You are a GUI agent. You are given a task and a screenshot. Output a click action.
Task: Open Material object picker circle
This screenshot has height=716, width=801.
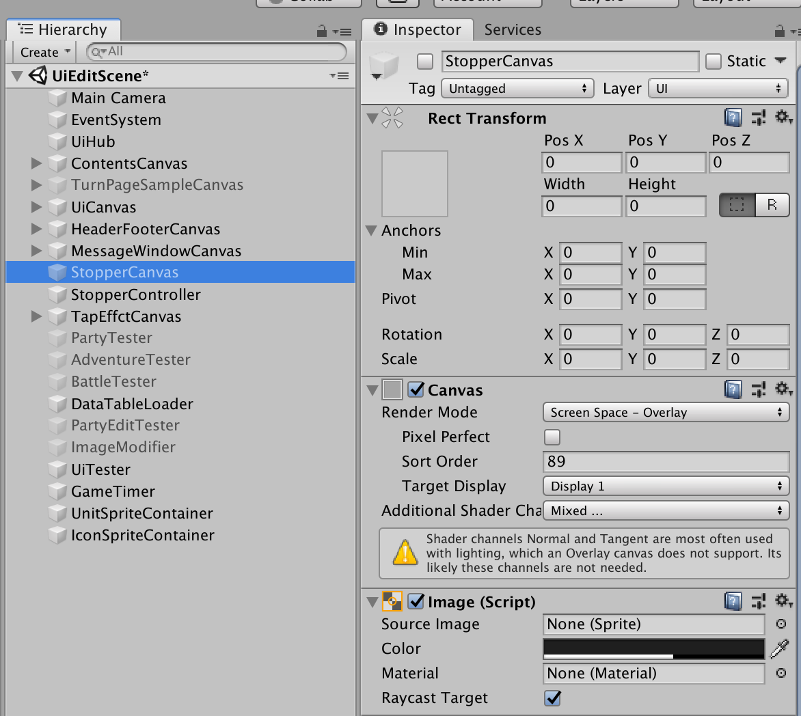(x=781, y=673)
